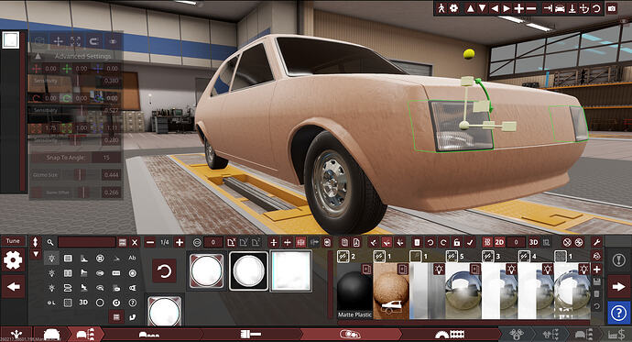The height and width of the screenshot is (342, 632).
Task: Go forward with the right arrow button
Action: [618, 287]
